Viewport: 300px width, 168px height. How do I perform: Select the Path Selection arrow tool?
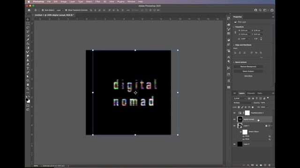pyautogui.click(x=28, y=77)
